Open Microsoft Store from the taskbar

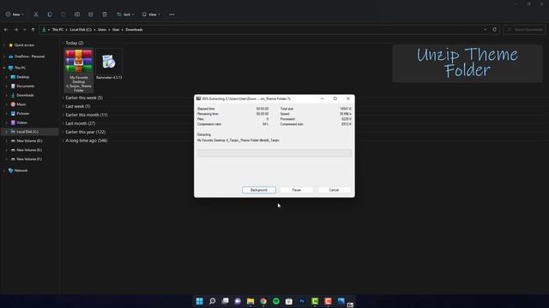(x=289, y=301)
